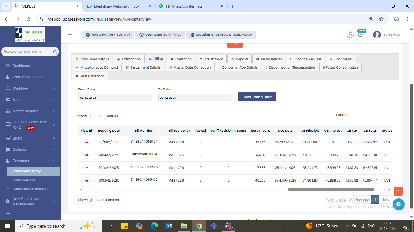The width and height of the screenshot is (414, 232).
Task: Switch to the Meter Details tab
Action: click(x=269, y=59)
